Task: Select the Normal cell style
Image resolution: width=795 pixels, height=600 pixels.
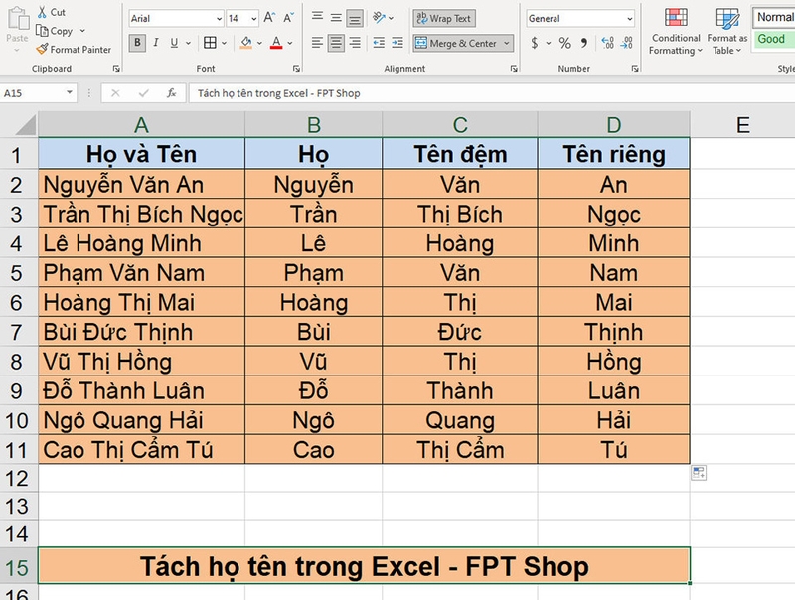Action: tap(774, 17)
